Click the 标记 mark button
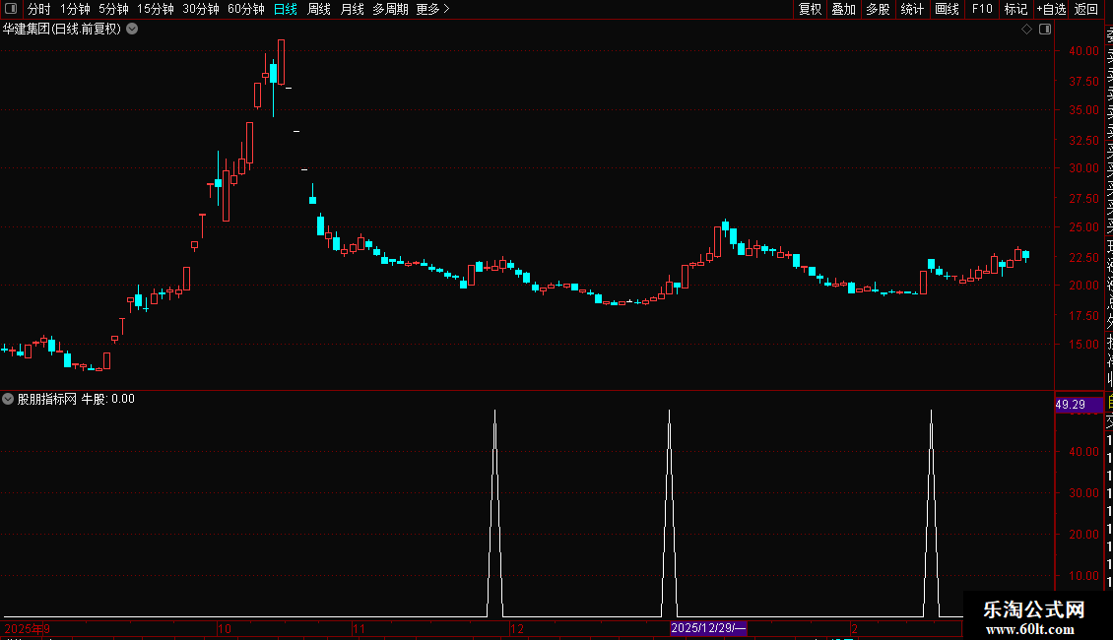Image resolution: width=1113 pixels, height=640 pixels. coord(1015,9)
